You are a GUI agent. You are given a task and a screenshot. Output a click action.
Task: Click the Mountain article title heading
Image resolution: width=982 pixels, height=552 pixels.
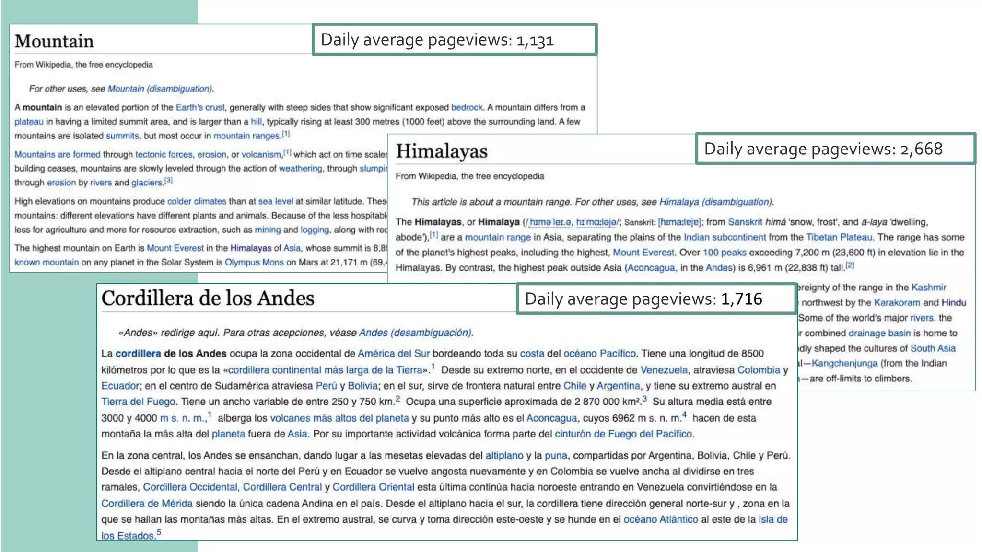54,41
